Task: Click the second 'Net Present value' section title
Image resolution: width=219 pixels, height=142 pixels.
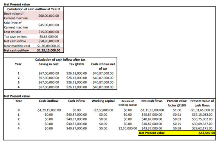Action: [17, 96]
